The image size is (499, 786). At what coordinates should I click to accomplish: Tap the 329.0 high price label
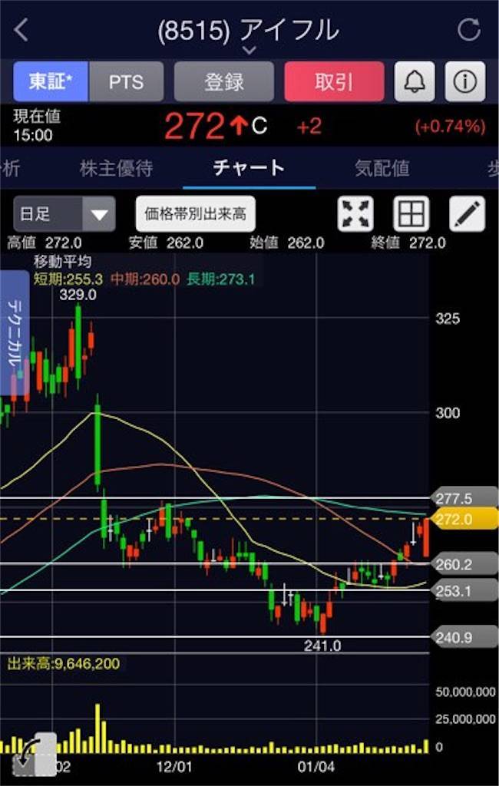click(78, 295)
